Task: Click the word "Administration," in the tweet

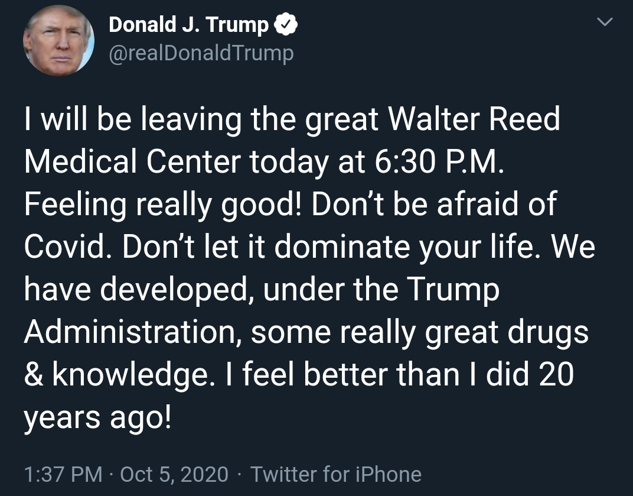Action: coord(133,332)
